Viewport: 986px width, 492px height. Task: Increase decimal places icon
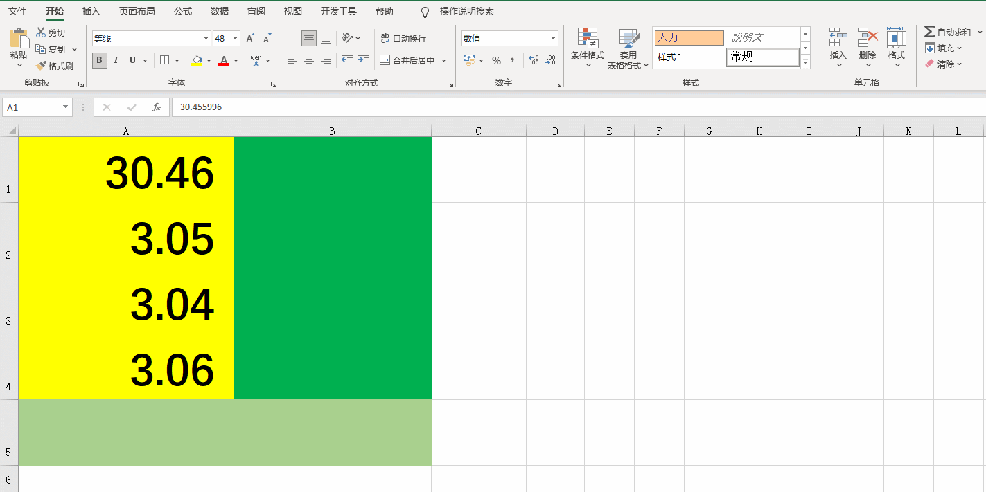pyautogui.click(x=534, y=61)
